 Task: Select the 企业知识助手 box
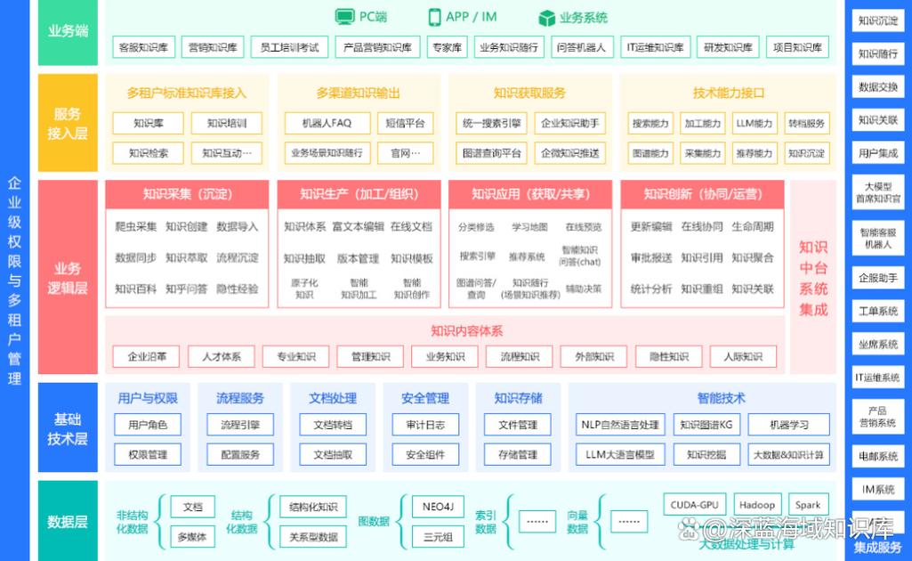[570, 124]
